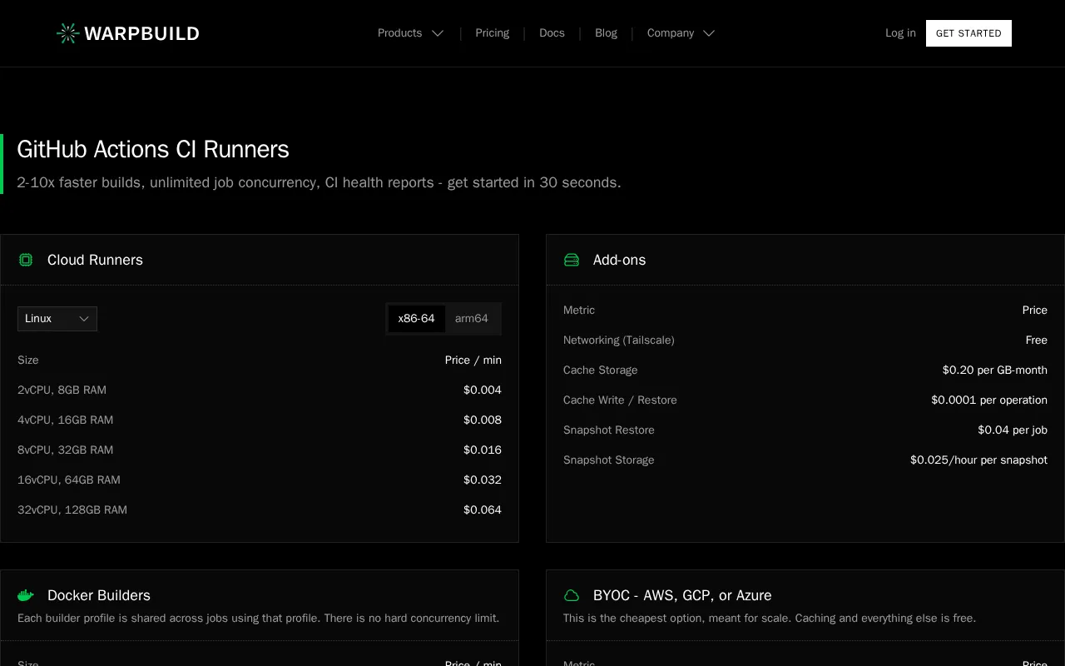Screen dimensions: 1065x666
Task: Select the $0.04 per job price
Action: 1013,430
